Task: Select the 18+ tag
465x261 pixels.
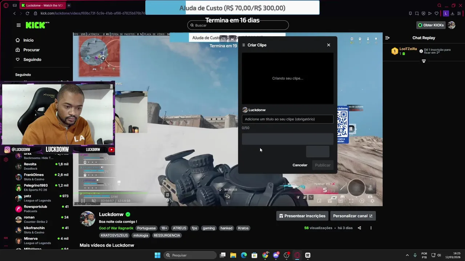Action: (x=164, y=228)
